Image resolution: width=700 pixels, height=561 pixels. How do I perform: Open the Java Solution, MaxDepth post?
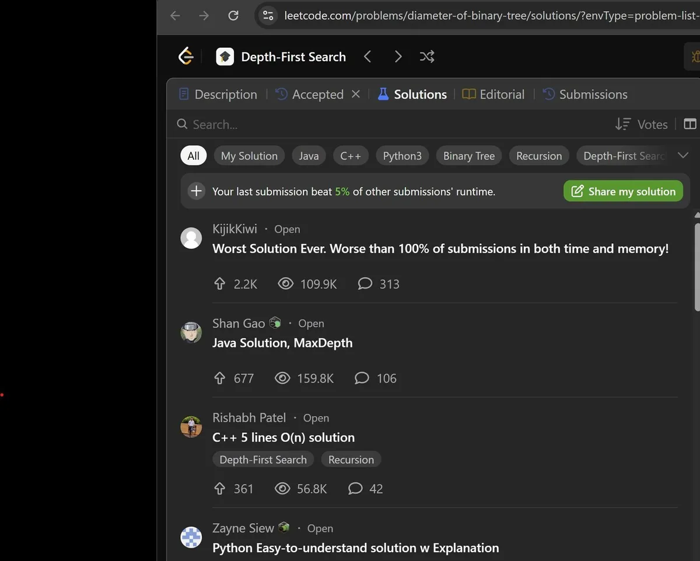[x=282, y=343]
